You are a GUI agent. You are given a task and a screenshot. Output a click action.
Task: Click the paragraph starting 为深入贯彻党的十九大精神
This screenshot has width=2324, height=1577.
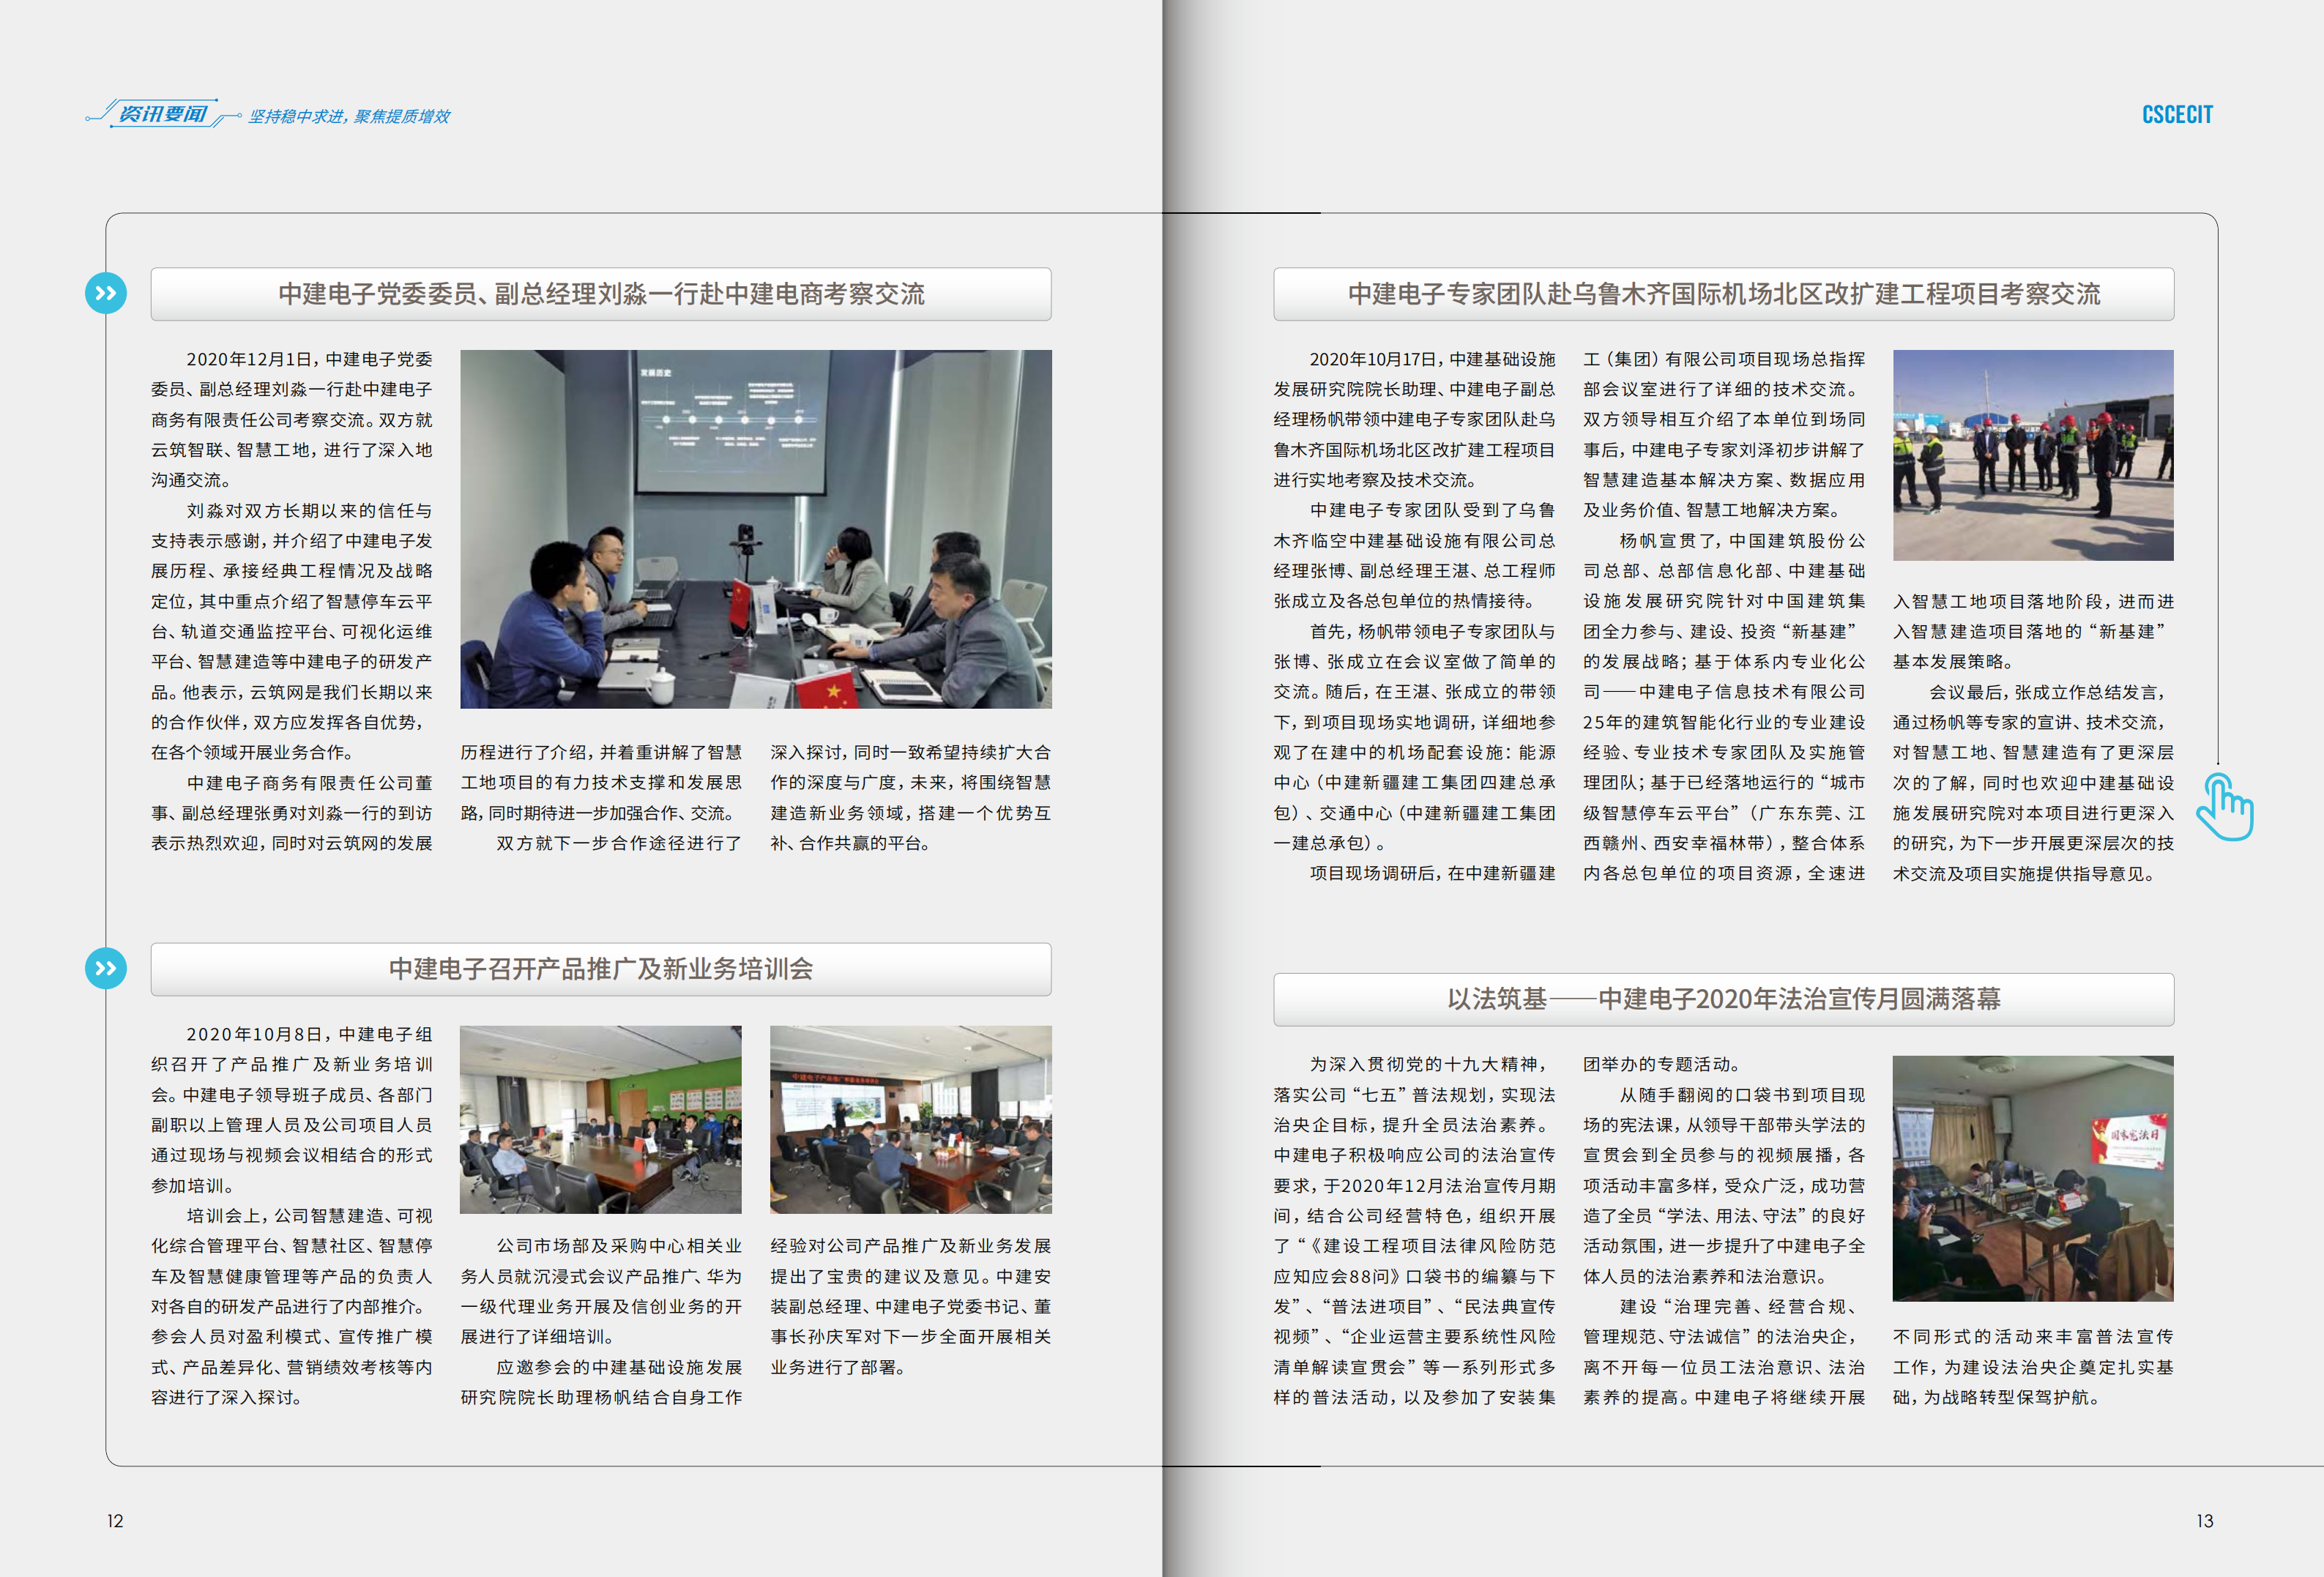(x=1414, y=1231)
